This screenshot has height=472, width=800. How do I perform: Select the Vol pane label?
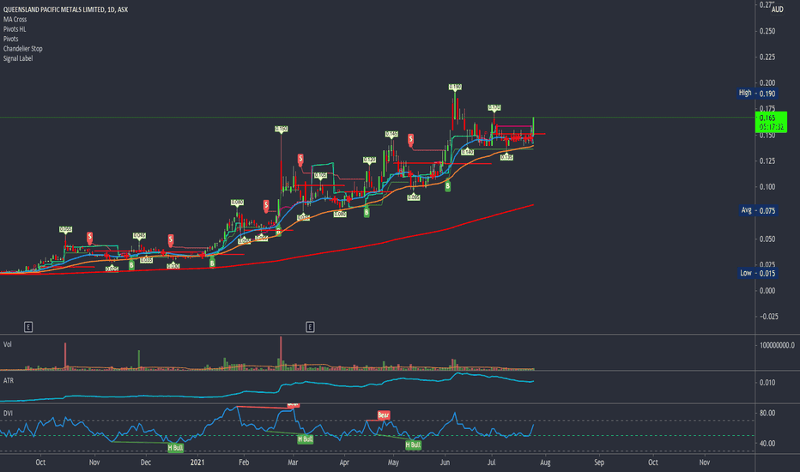pos(7,344)
